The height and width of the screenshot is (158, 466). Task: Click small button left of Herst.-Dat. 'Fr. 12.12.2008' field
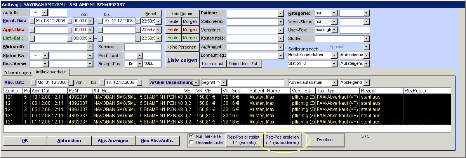100,21
